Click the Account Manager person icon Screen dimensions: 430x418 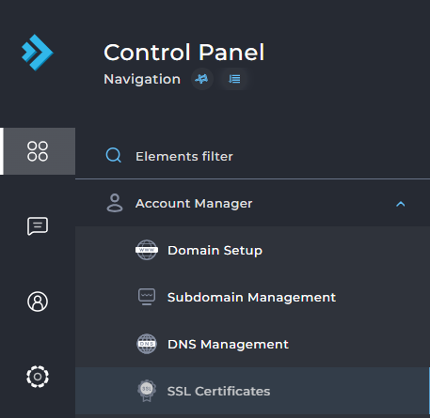click(115, 203)
